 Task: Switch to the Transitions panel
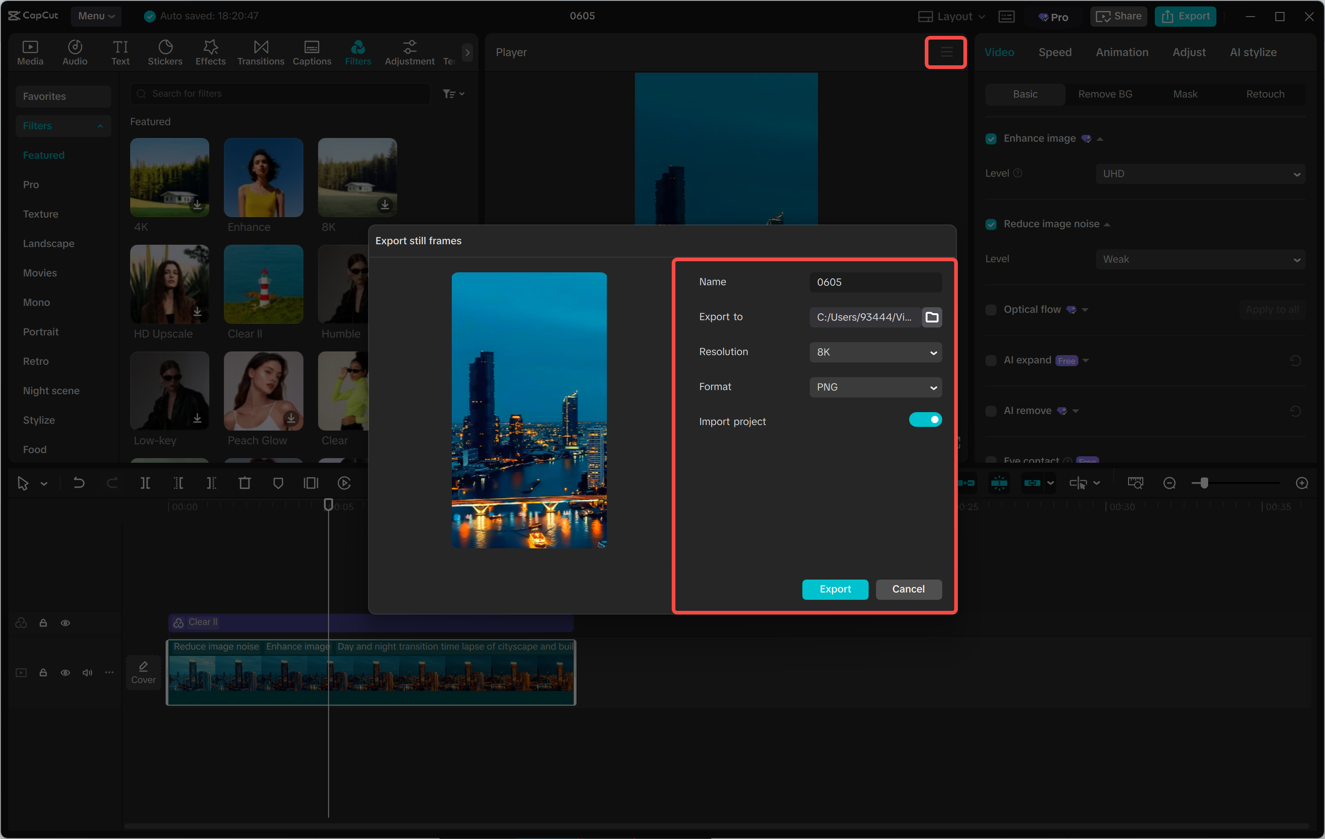260,52
